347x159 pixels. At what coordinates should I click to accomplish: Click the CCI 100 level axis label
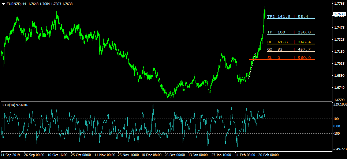[x=336, y=119]
